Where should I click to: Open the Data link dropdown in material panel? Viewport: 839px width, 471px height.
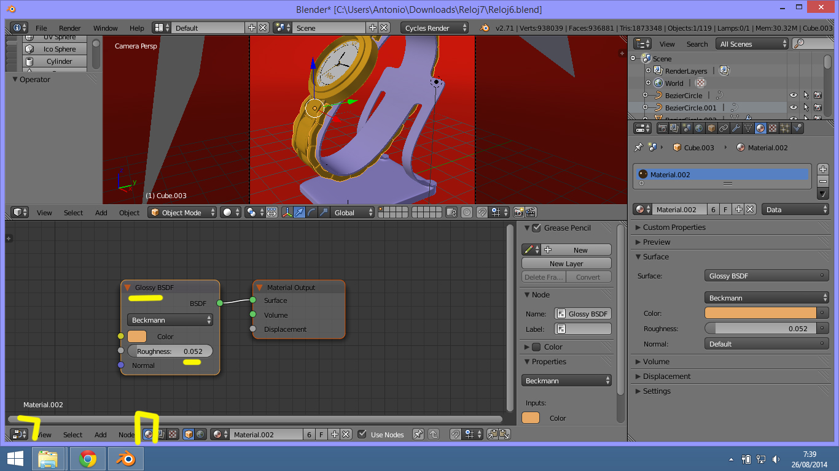pyautogui.click(x=795, y=209)
